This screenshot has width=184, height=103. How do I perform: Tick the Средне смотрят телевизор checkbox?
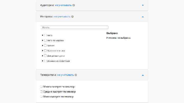tap(41, 92)
